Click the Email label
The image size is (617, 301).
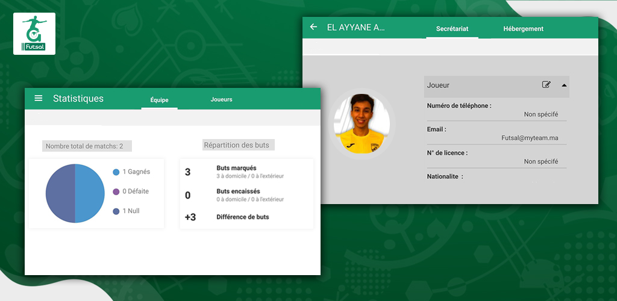437,129
